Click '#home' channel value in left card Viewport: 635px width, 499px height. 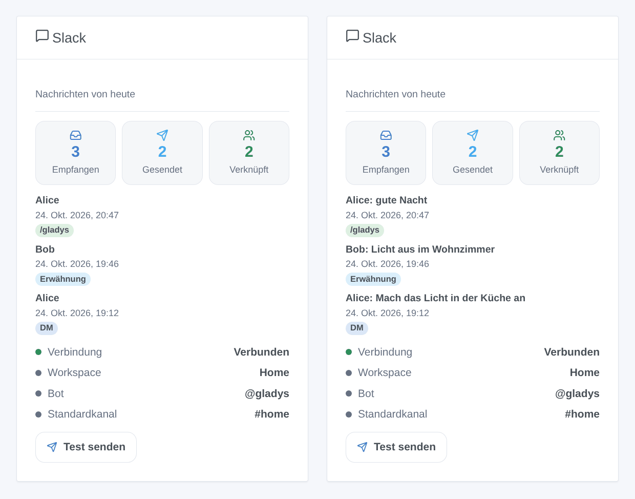[x=272, y=414]
